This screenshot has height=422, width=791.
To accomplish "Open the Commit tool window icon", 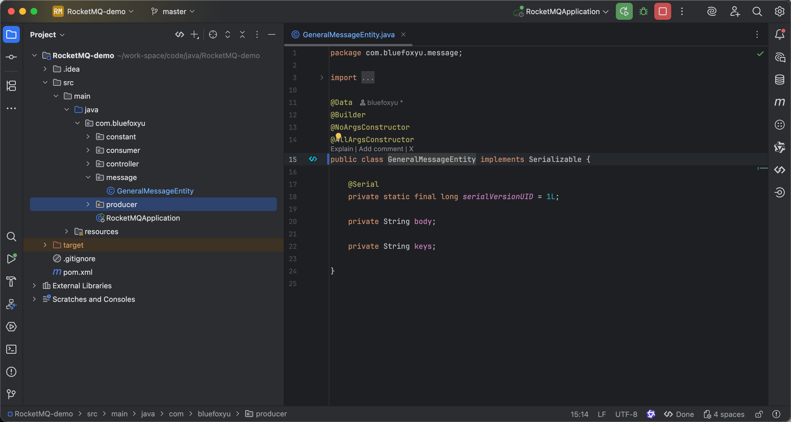I will click(11, 57).
